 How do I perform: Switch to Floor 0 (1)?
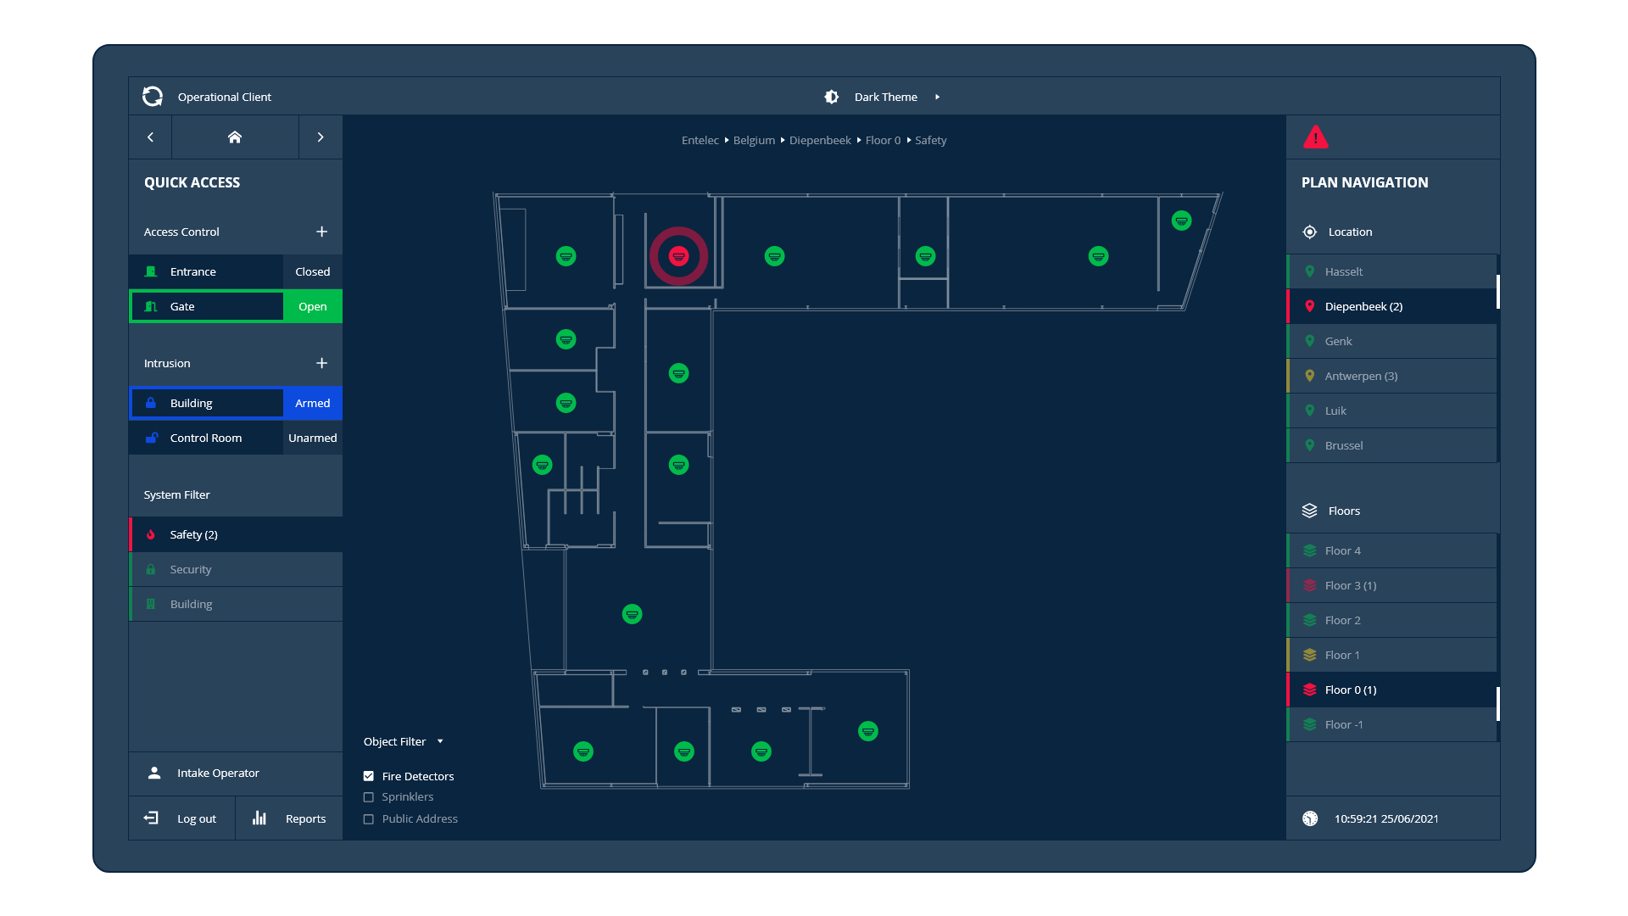1391,690
